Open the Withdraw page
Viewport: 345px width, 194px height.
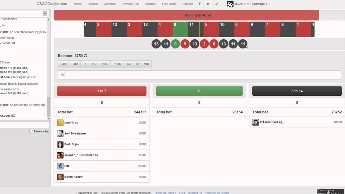click(x=109, y=4)
